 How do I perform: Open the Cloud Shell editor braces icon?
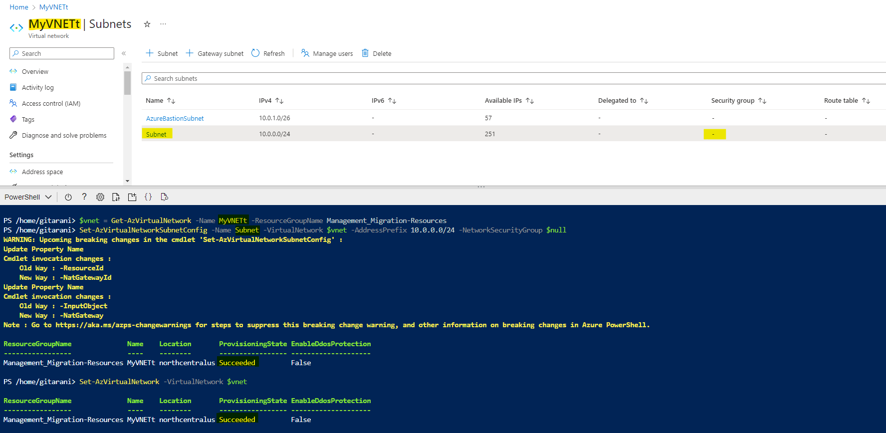coord(148,197)
